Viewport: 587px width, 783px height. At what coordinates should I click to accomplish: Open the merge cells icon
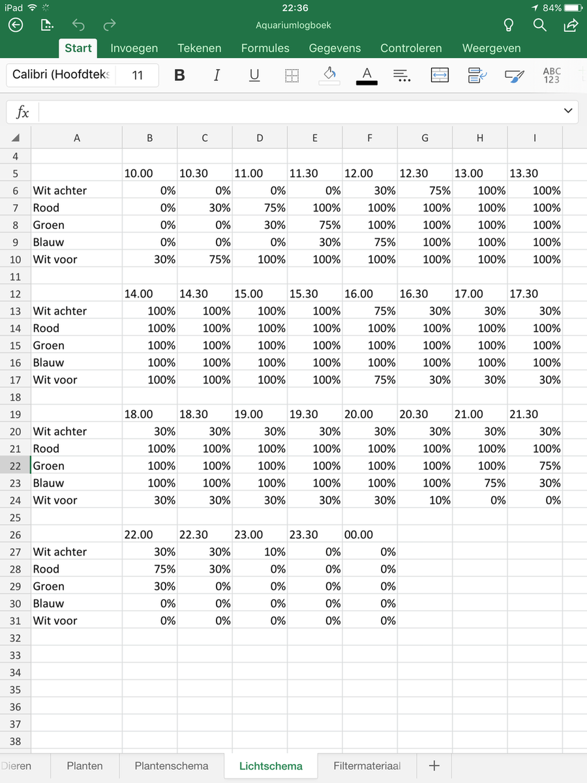(440, 75)
